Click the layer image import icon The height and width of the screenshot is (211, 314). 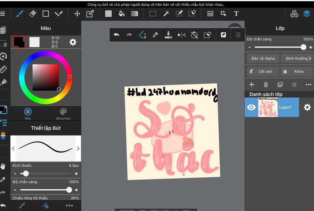click(x=280, y=85)
